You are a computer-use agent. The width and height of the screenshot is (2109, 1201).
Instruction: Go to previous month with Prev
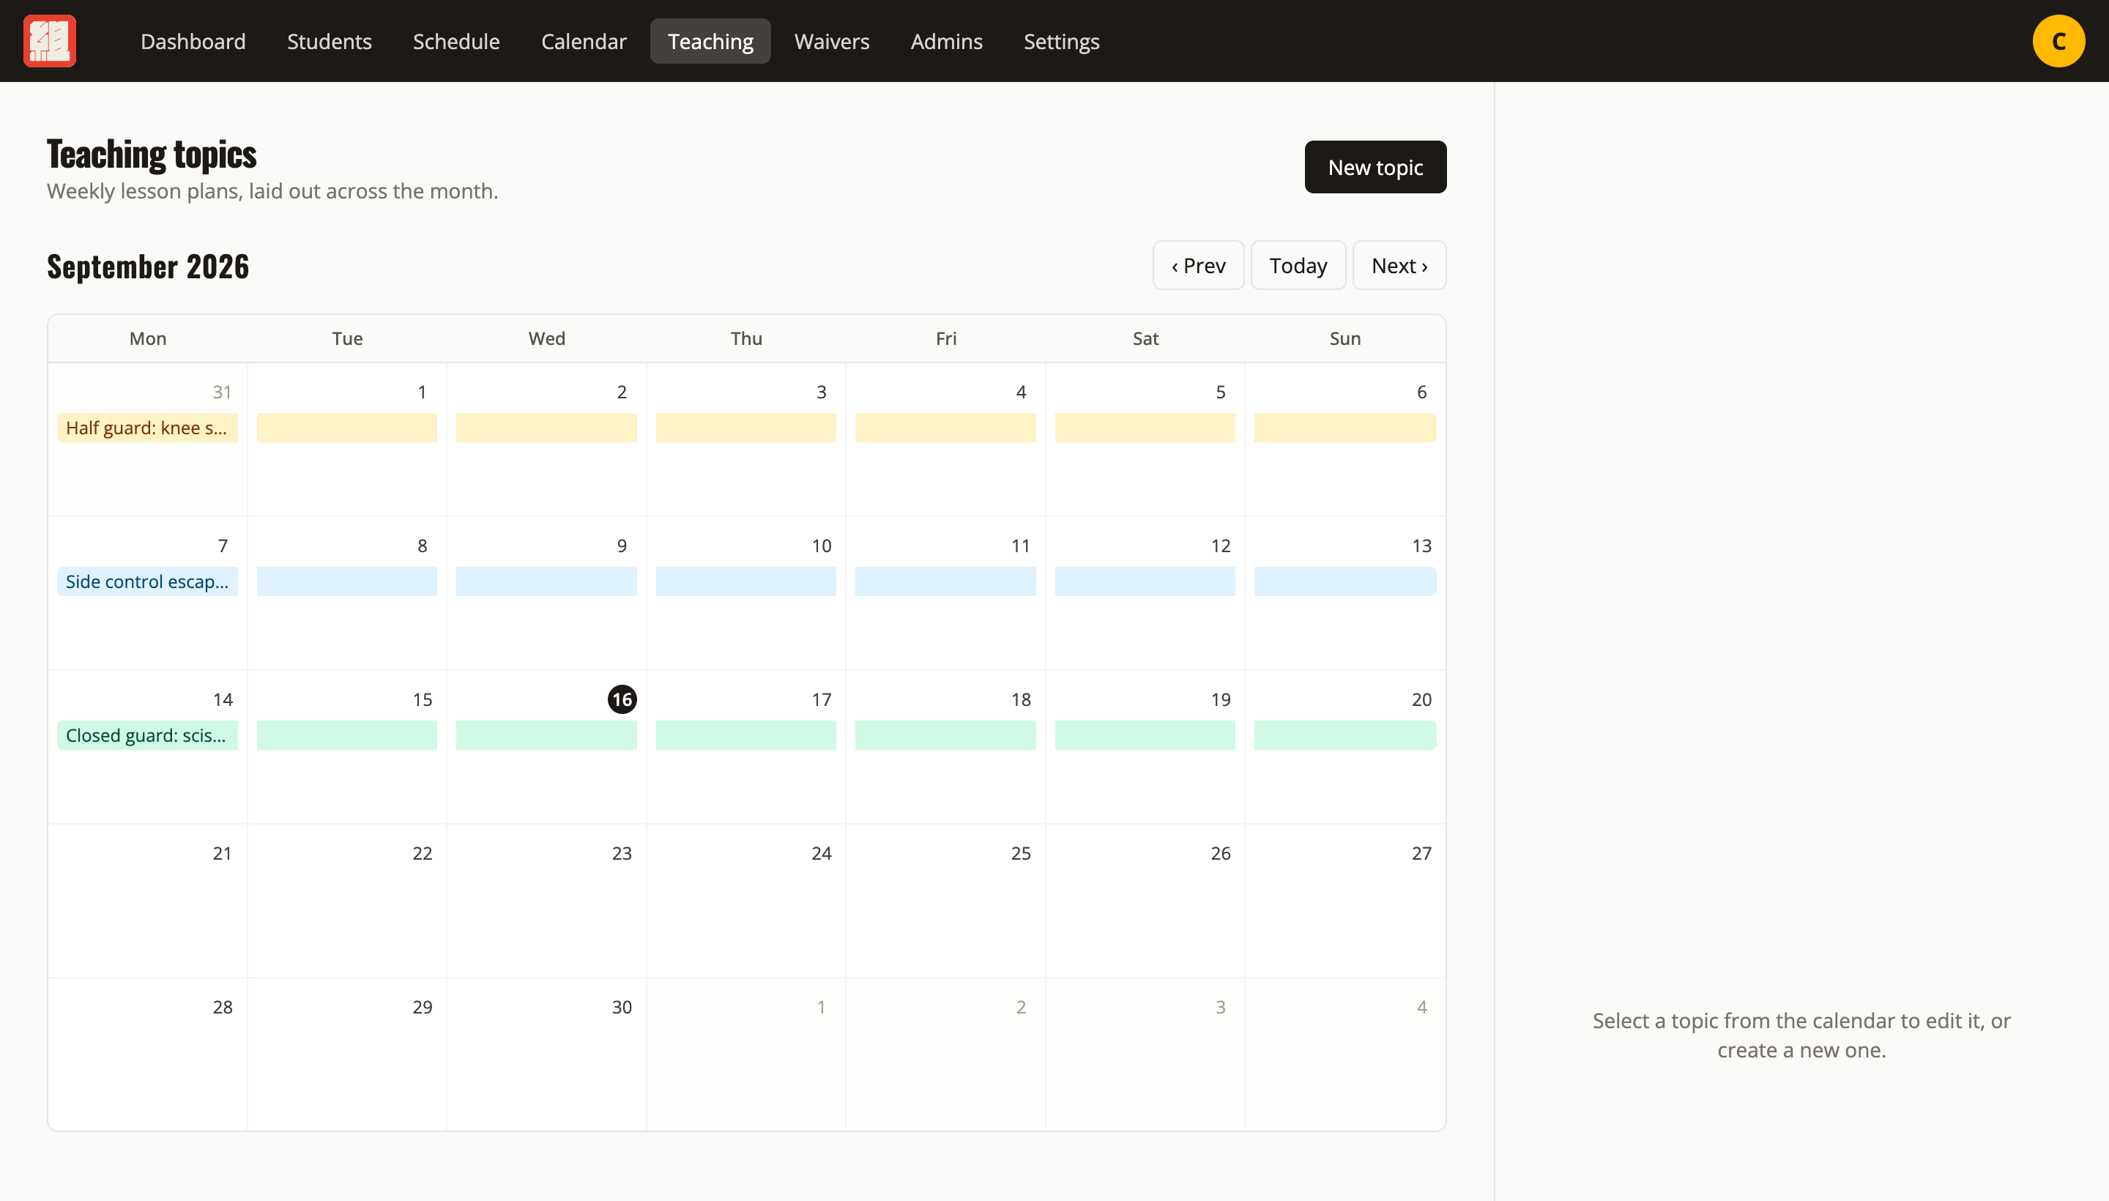coord(1197,266)
